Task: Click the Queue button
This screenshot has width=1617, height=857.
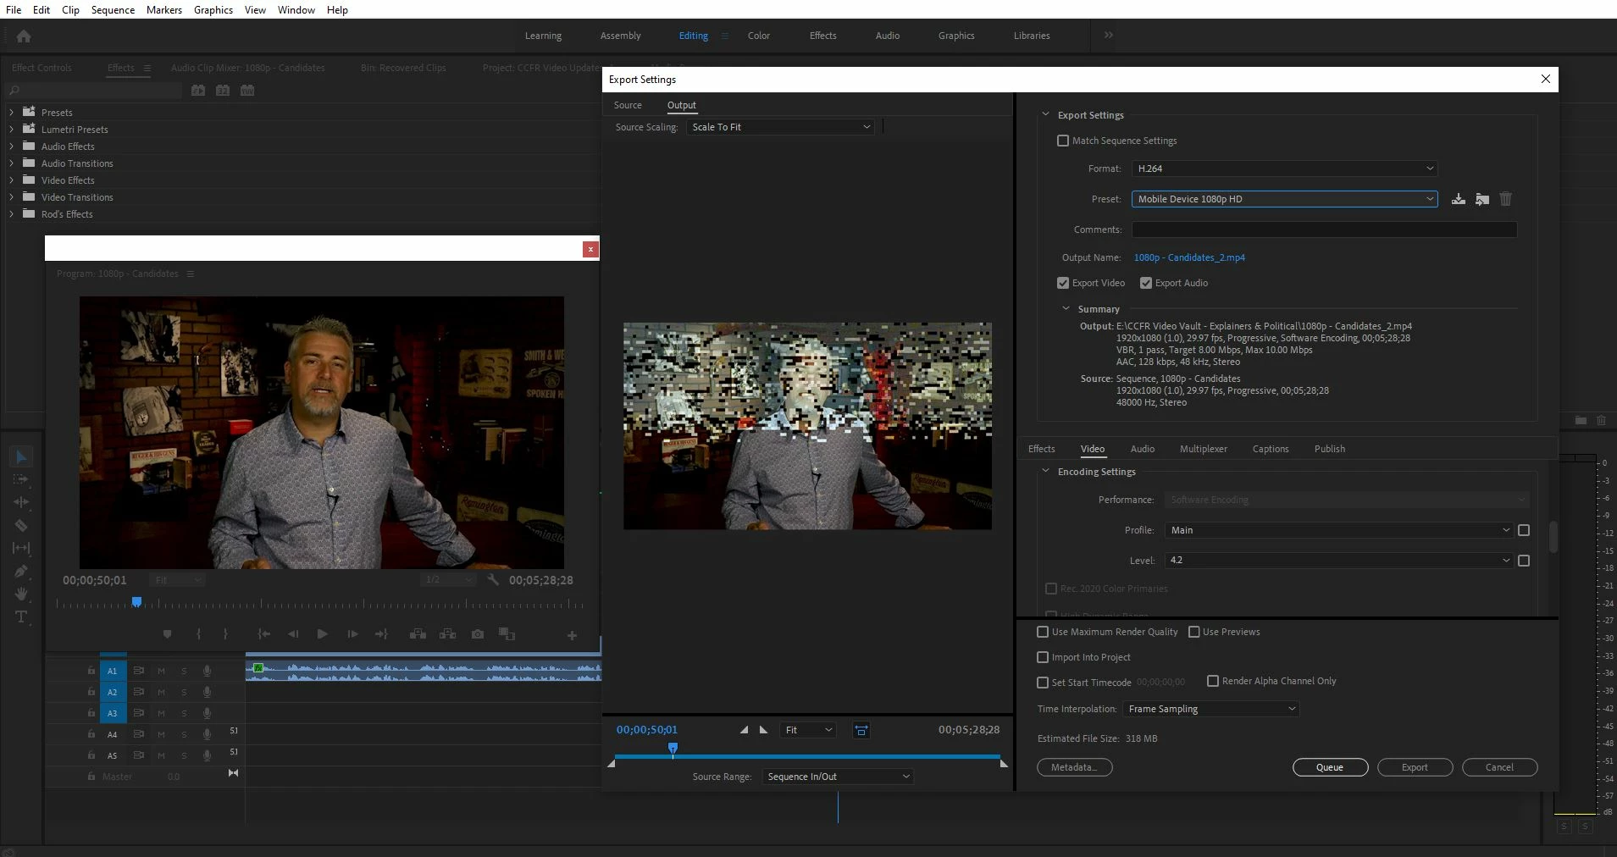Action: pyautogui.click(x=1329, y=767)
